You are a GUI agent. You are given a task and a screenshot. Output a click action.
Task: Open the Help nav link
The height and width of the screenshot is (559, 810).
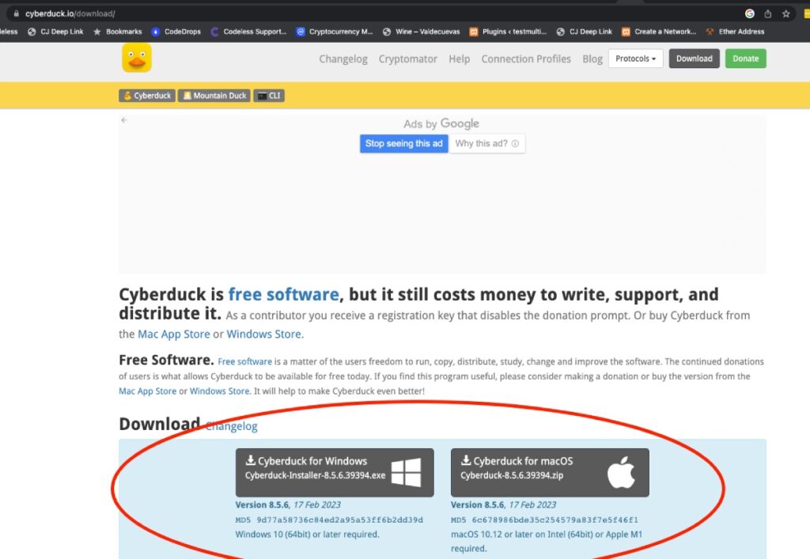pyautogui.click(x=460, y=59)
